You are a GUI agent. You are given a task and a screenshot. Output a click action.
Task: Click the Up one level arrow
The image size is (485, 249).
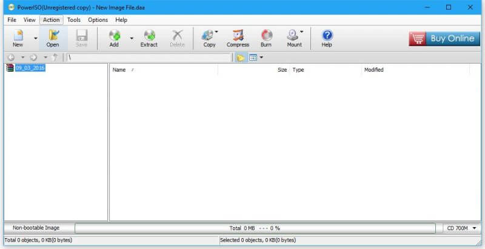pyautogui.click(x=55, y=57)
